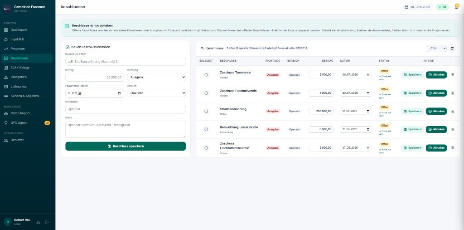The width and height of the screenshot is (464, 230).
Task: Delete the Zuschuss Leichtathletikverein row with the trash icon
Action: coord(453,148)
